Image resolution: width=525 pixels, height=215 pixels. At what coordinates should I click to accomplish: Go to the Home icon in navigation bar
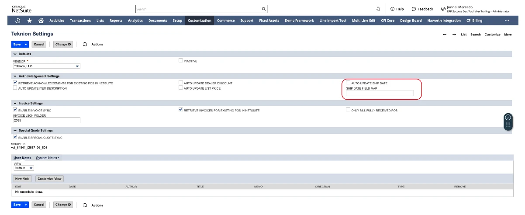[41, 21]
